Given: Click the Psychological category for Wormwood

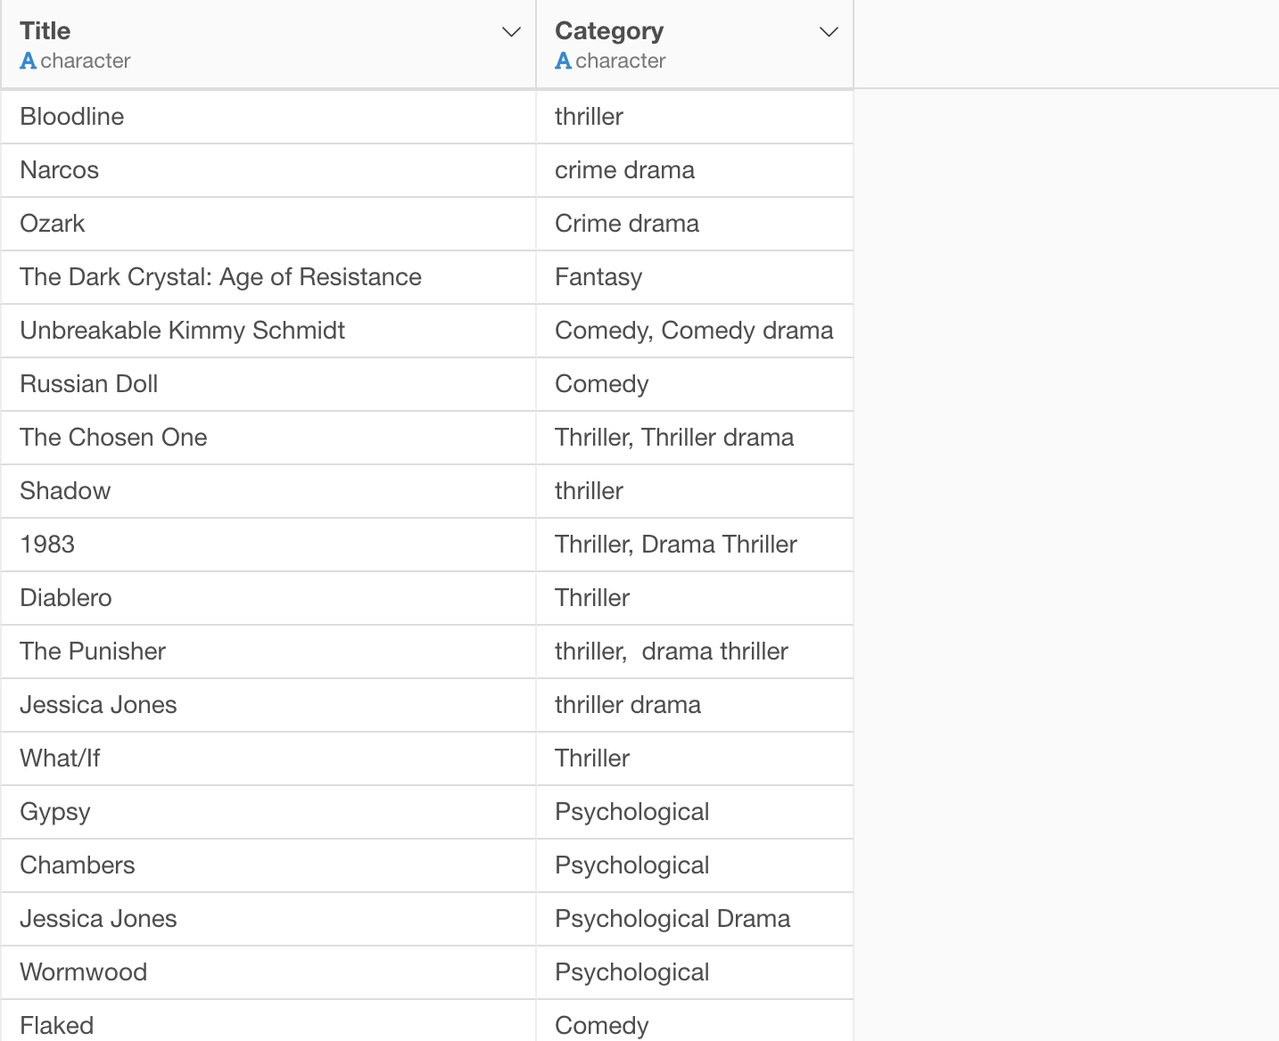Looking at the screenshot, I should [x=695, y=972].
